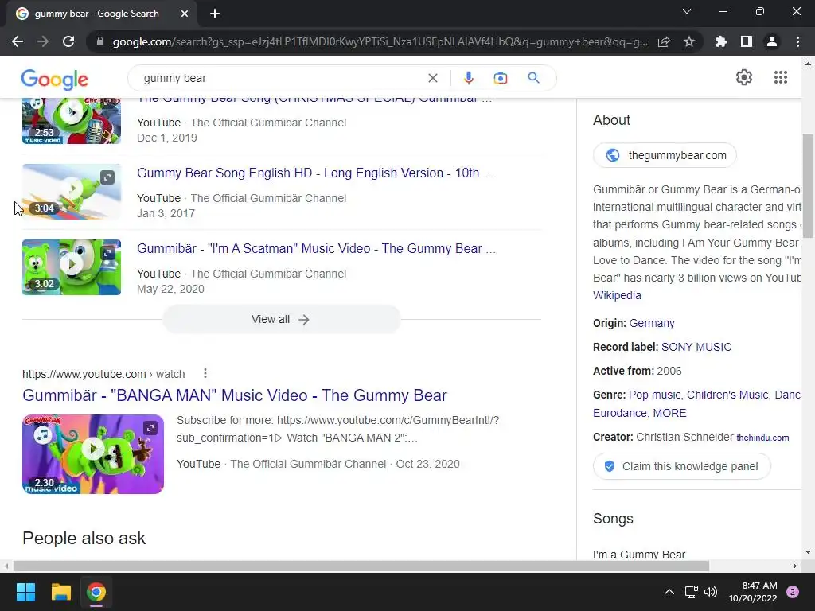Open the Pop music genre link
Viewport: 815px width, 611px height.
coord(654,395)
